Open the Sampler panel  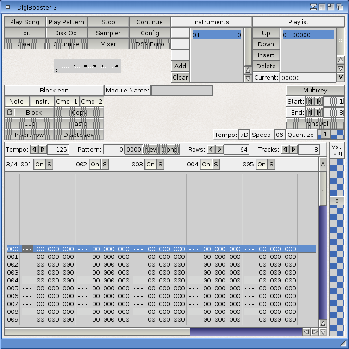(x=108, y=33)
